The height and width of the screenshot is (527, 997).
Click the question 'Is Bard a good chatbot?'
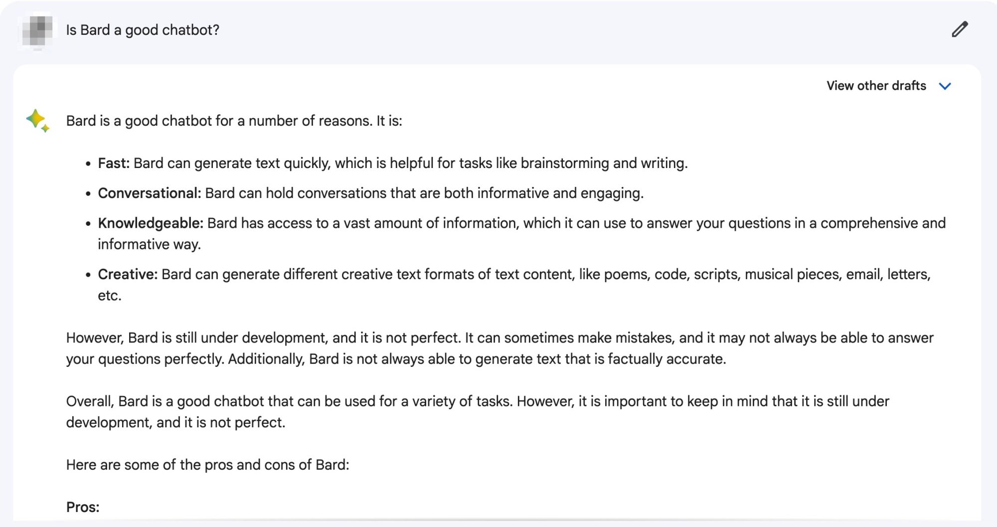coord(142,30)
